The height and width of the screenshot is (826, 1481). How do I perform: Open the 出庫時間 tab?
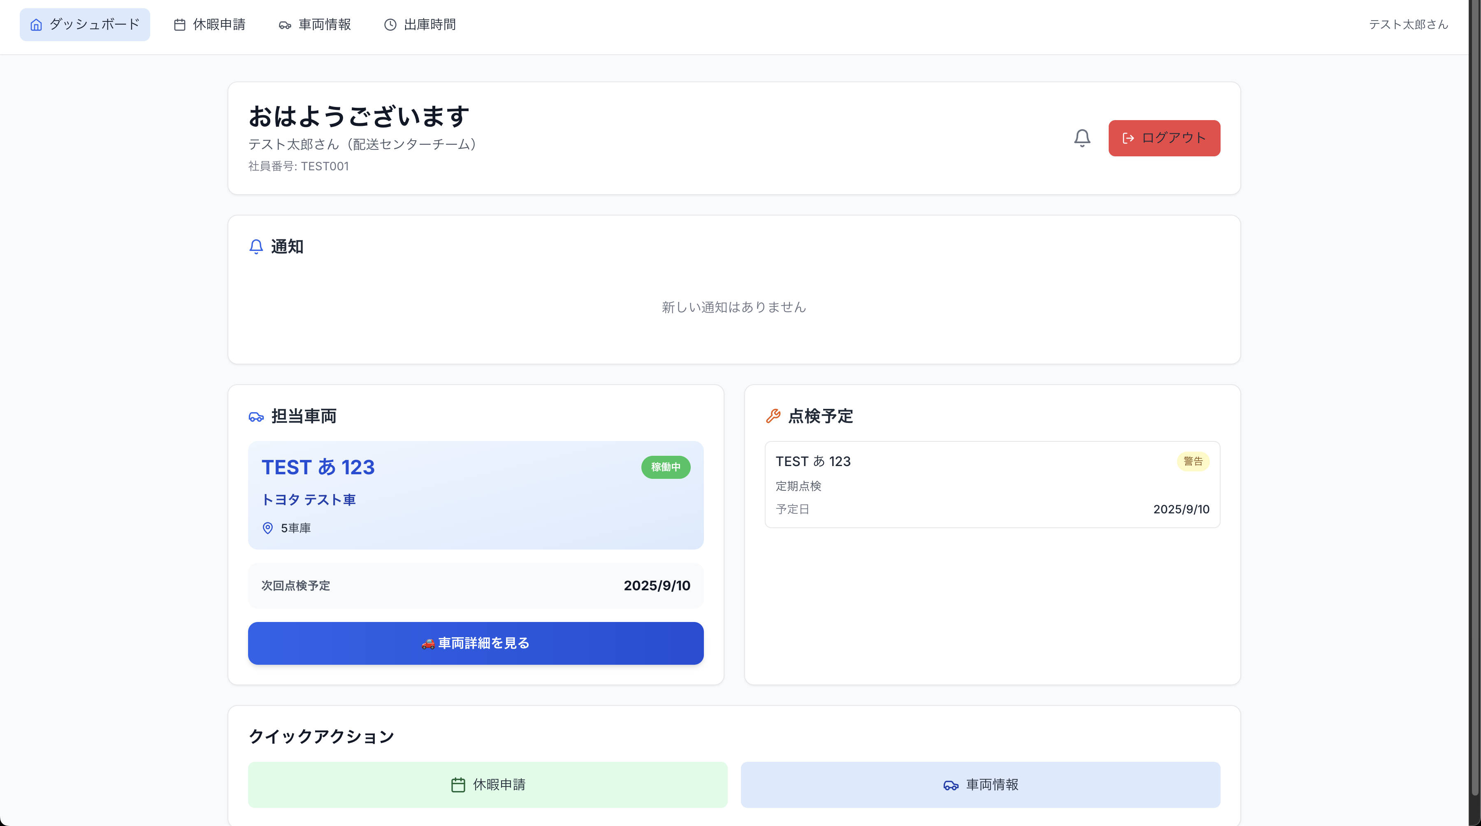tap(420, 25)
